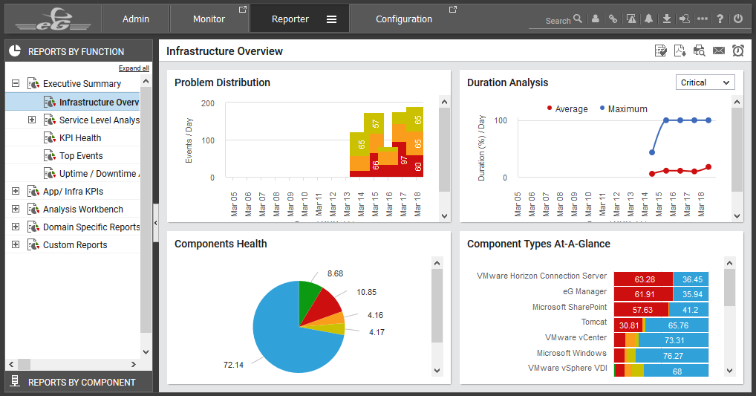
Task: Schedule report with alarm clock icon
Action: (738, 51)
